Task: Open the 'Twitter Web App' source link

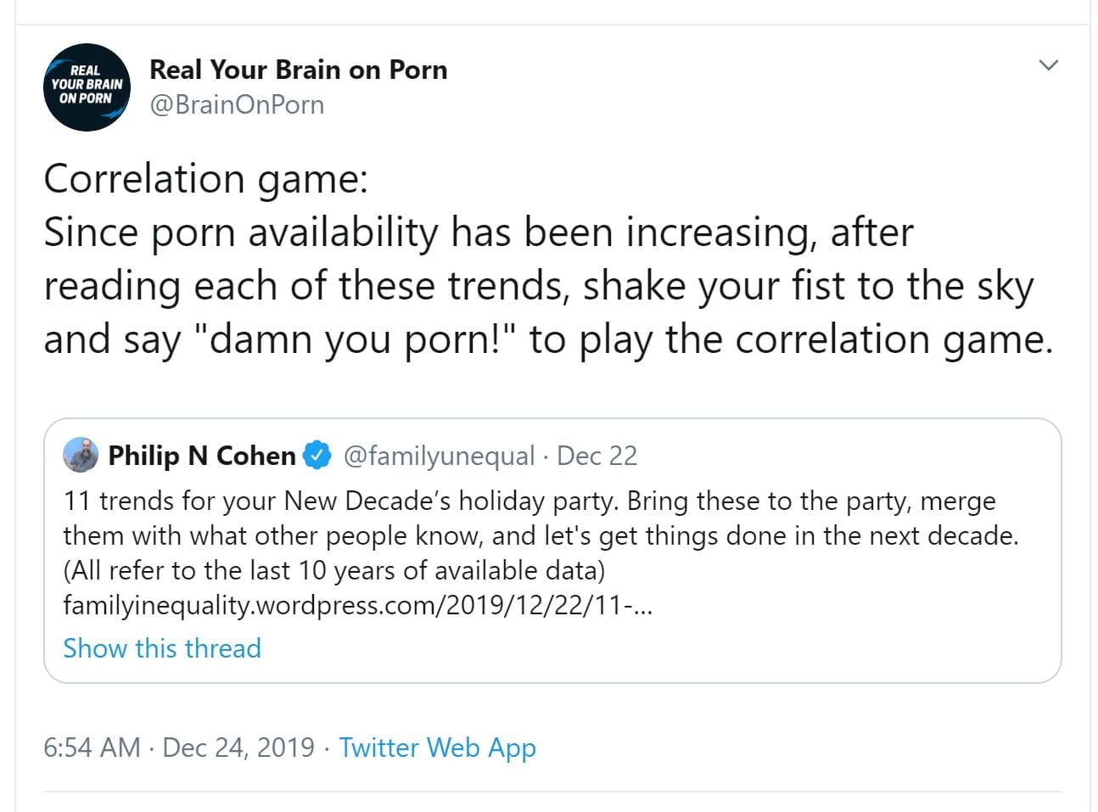Action: pos(437,748)
